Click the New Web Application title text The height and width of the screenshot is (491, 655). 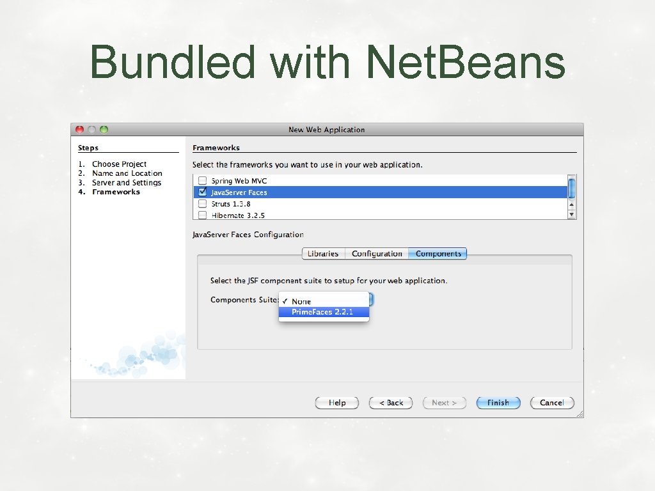[327, 130]
